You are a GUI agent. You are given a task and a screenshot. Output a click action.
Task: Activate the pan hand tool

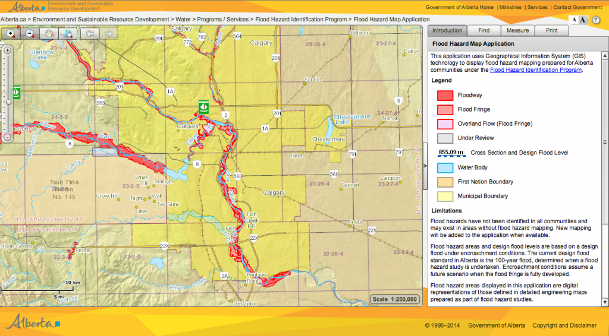click(49, 34)
